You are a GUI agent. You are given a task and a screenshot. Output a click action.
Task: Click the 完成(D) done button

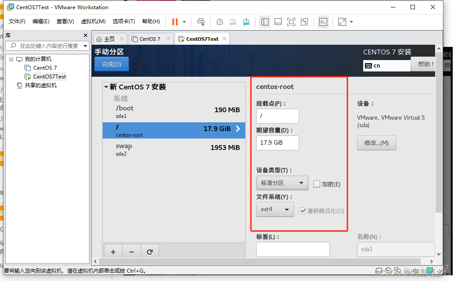point(111,64)
